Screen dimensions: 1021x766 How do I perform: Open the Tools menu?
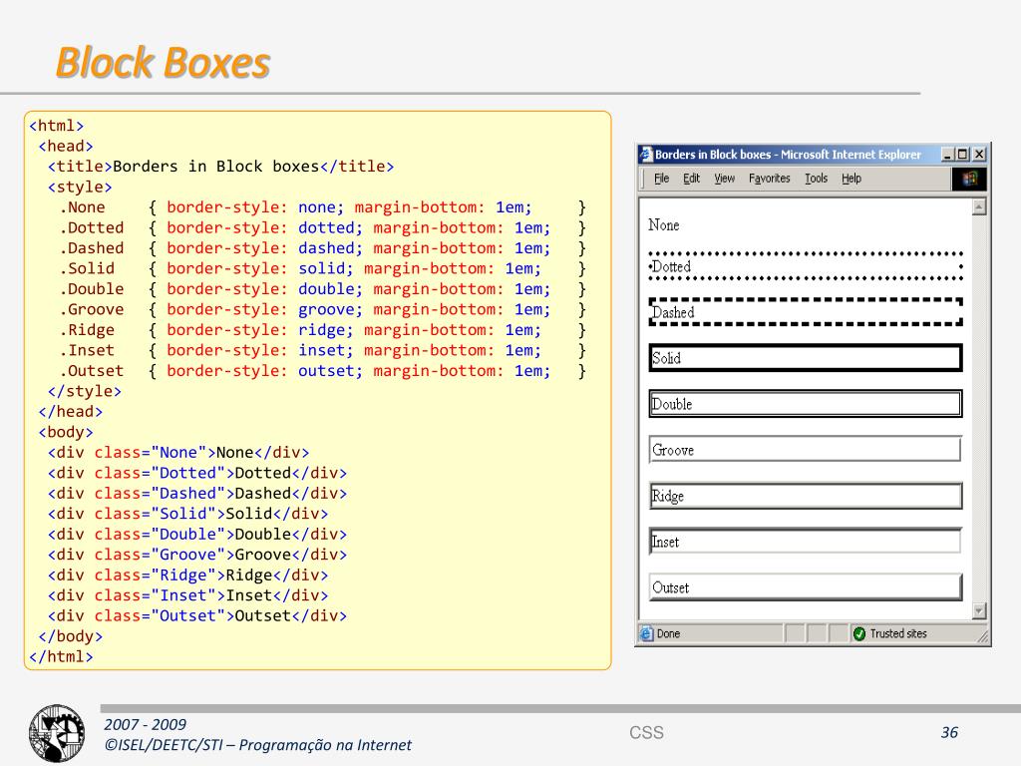(816, 179)
